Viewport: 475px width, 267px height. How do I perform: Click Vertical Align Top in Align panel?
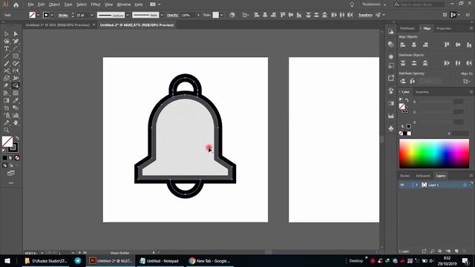pos(447,44)
